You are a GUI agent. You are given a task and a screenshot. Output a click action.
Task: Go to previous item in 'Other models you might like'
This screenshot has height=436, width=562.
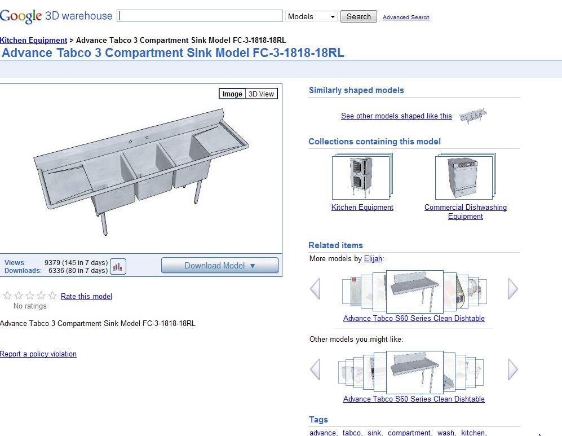(315, 369)
